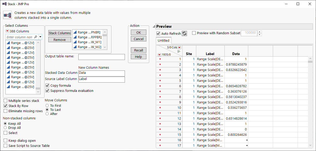This screenshot has height=151, width=316.
Task: Click the Recall button
Action: tap(138, 50)
